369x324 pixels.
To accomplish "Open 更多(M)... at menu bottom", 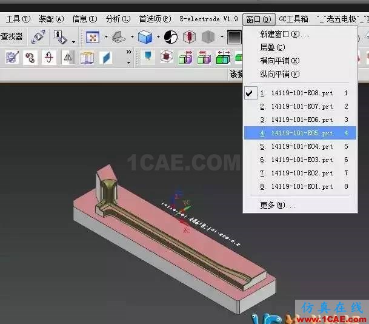I will 300,205.
